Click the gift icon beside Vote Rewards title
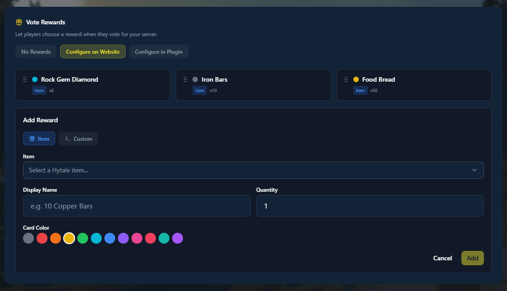 19,22
